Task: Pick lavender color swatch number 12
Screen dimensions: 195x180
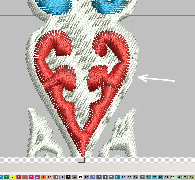Action: 62,177
